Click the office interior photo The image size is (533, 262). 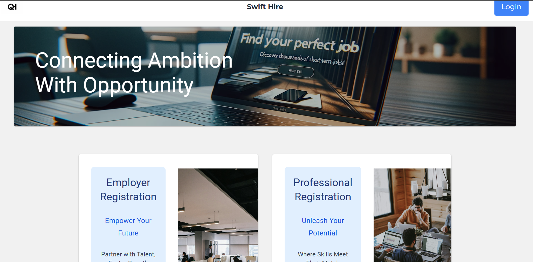coord(218,215)
